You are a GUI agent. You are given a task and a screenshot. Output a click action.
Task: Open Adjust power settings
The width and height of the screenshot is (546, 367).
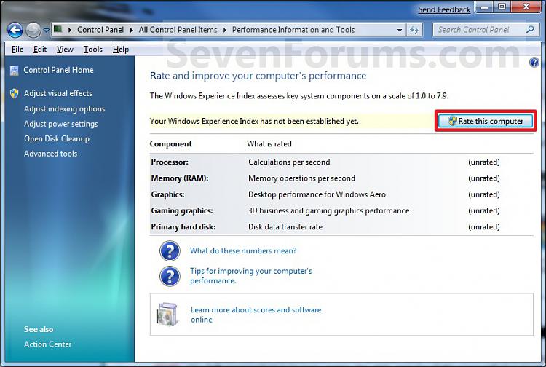(61, 124)
